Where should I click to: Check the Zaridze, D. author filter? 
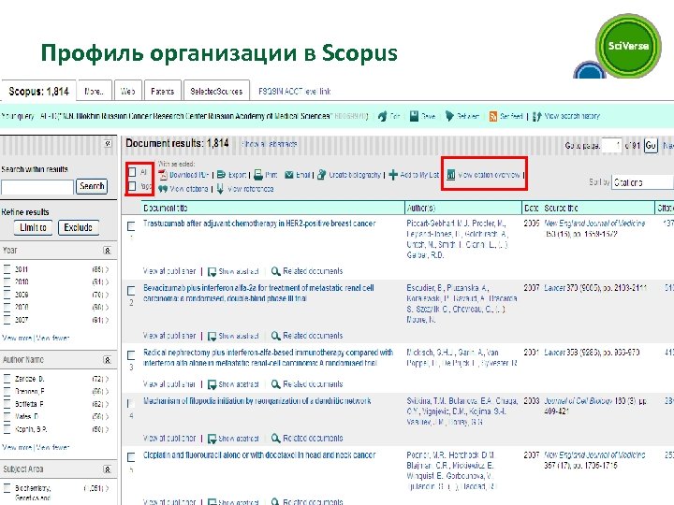click(x=7, y=379)
